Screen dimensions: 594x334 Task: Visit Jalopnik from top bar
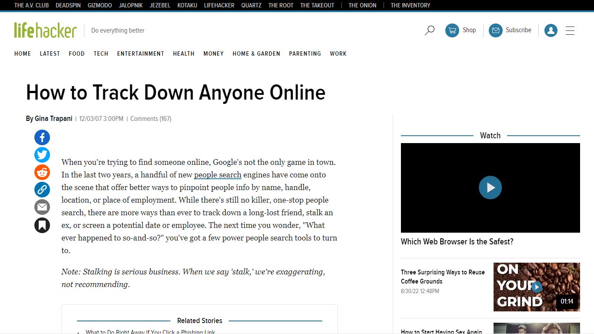click(x=131, y=5)
